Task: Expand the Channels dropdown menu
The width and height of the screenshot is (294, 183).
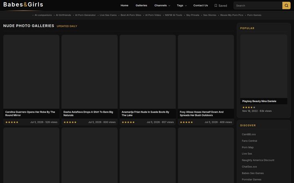Action: point(163,5)
